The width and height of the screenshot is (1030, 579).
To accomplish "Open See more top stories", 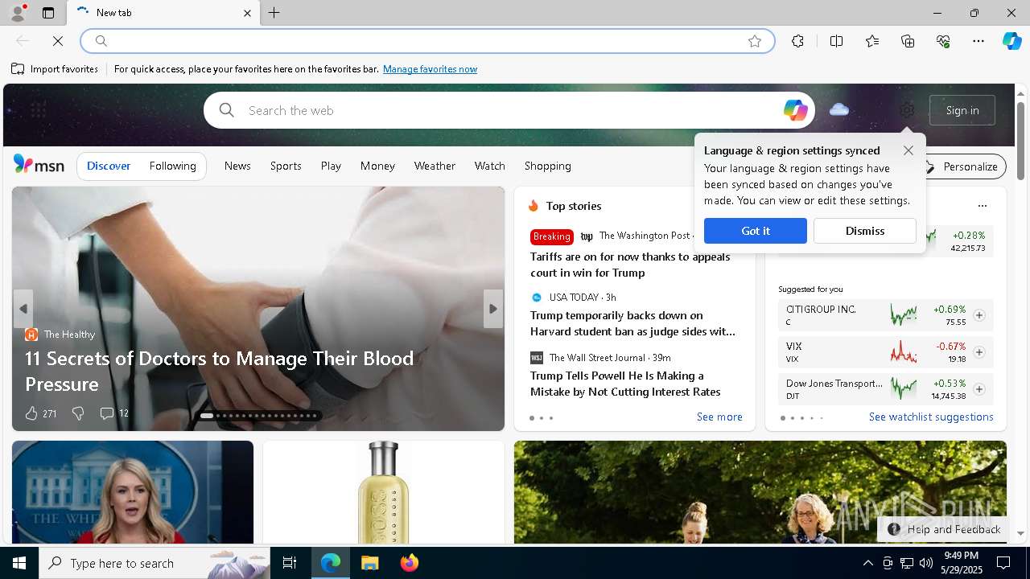I will 719,417.
